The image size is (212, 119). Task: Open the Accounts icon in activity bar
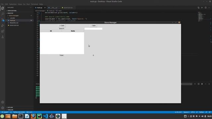pos(3,102)
